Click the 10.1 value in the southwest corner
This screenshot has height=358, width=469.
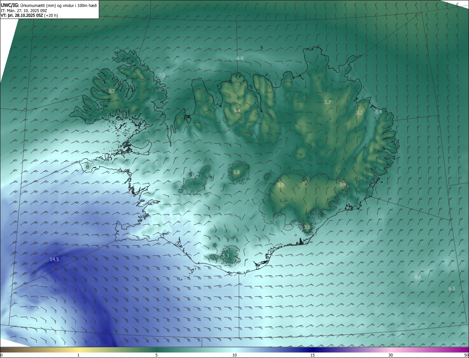point(56,333)
